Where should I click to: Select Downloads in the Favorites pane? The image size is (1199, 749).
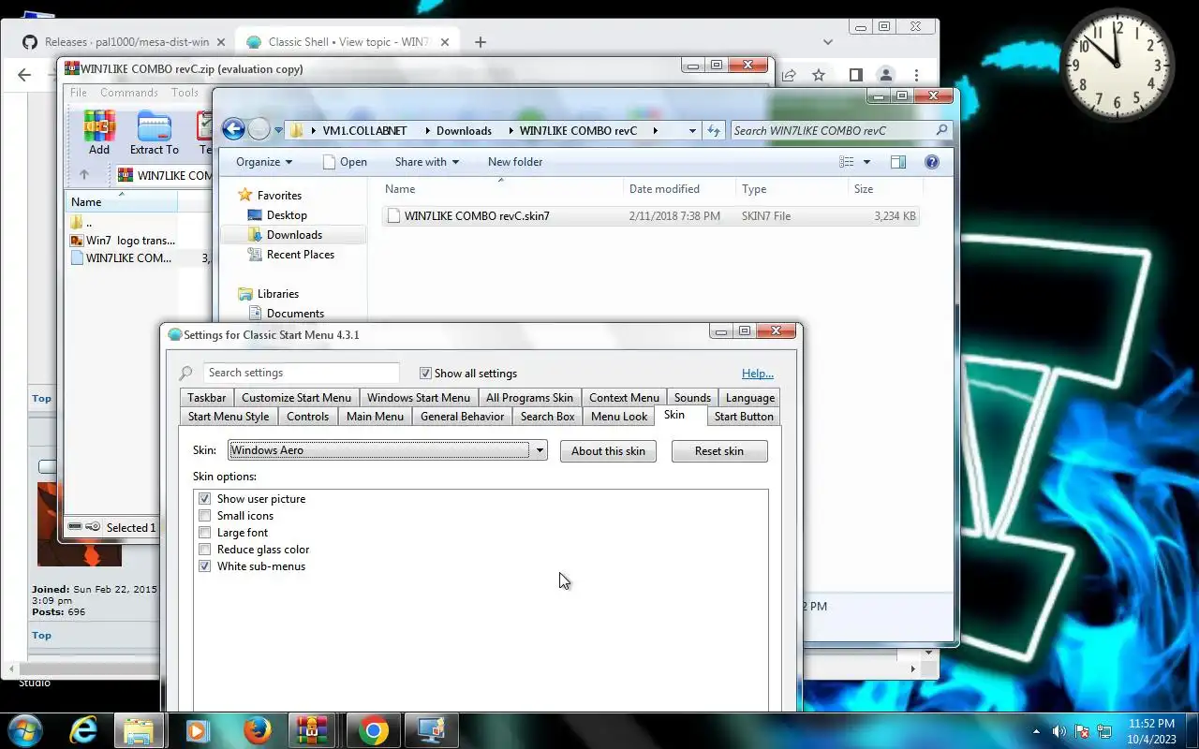pyautogui.click(x=294, y=235)
